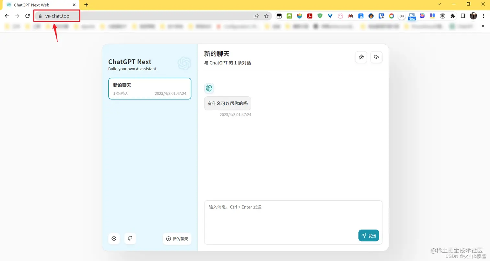The width and height of the screenshot is (490, 261).
Task: Bookmark this page with the star
Action: [x=266, y=16]
